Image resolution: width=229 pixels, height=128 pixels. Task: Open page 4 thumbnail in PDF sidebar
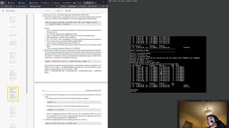13,76
